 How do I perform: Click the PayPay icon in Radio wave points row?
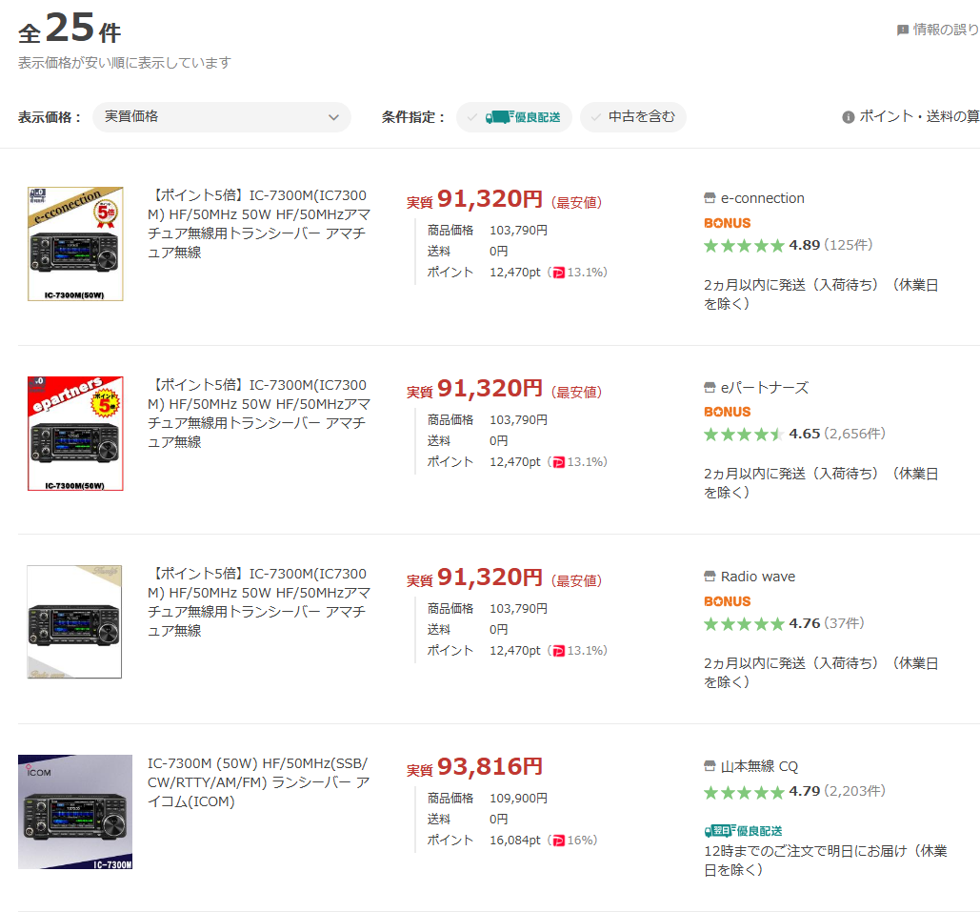click(559, 651)
